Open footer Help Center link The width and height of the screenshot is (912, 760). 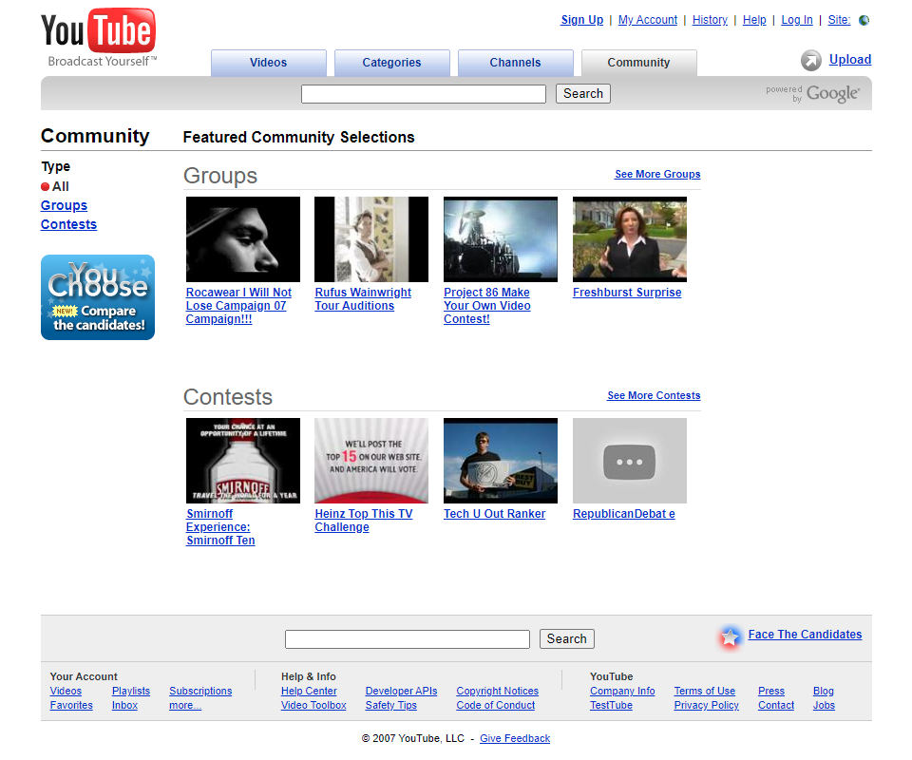click(x=309, y=691)
